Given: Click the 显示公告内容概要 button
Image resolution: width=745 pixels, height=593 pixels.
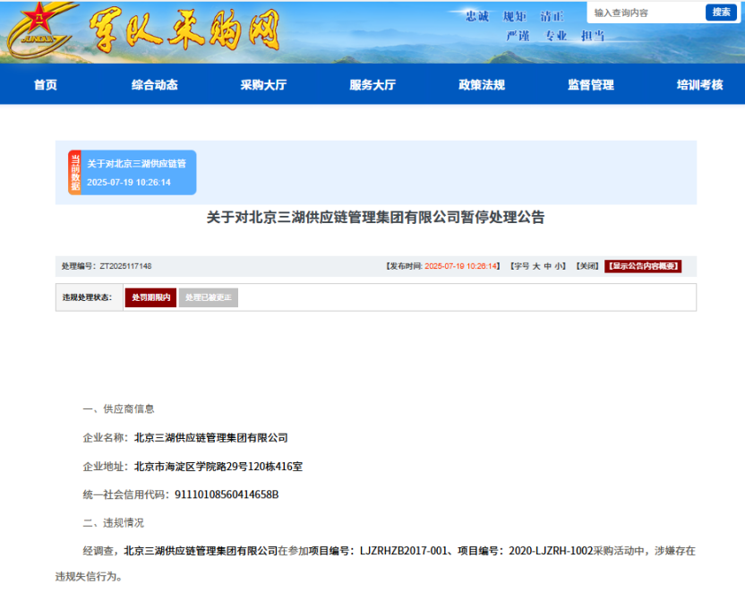Looking at the screenshot, I should (x=643, y=266).
